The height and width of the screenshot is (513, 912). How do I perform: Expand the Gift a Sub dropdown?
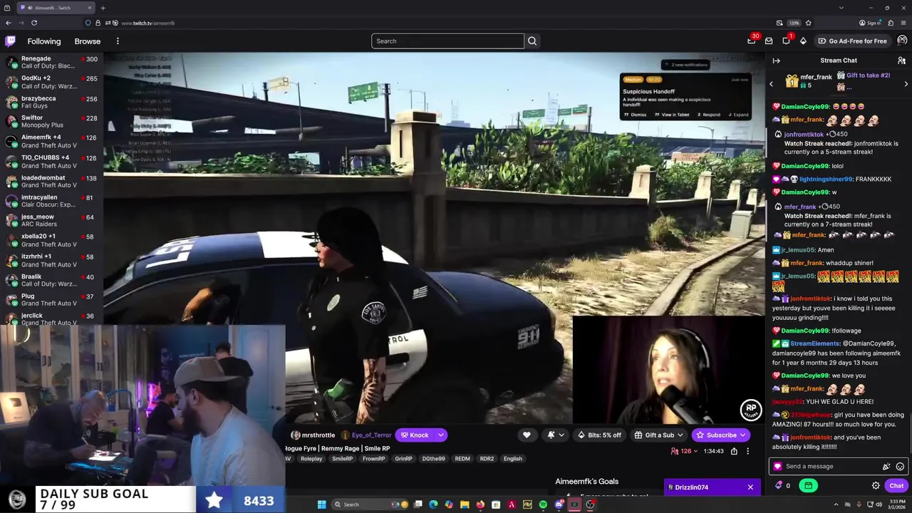tap(680, 435)
